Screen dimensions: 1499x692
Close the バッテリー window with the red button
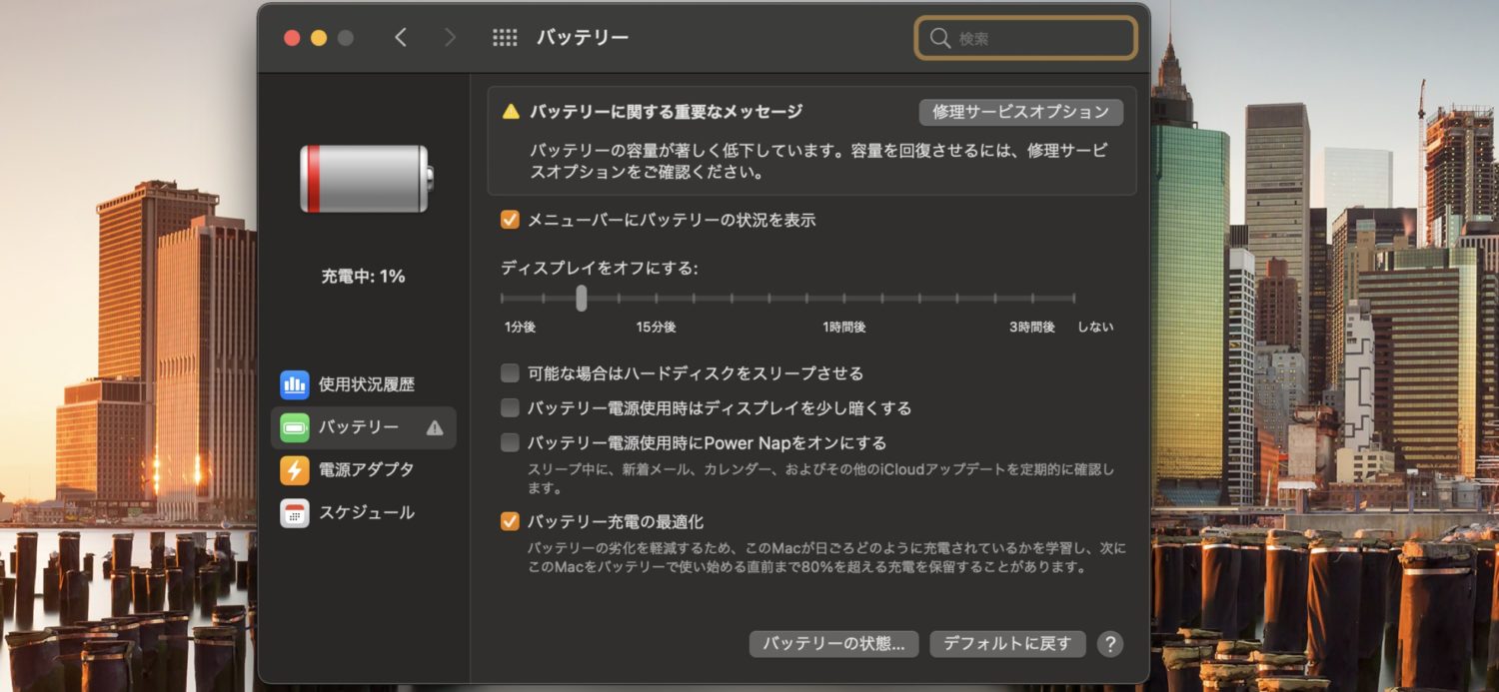[292, 38]
